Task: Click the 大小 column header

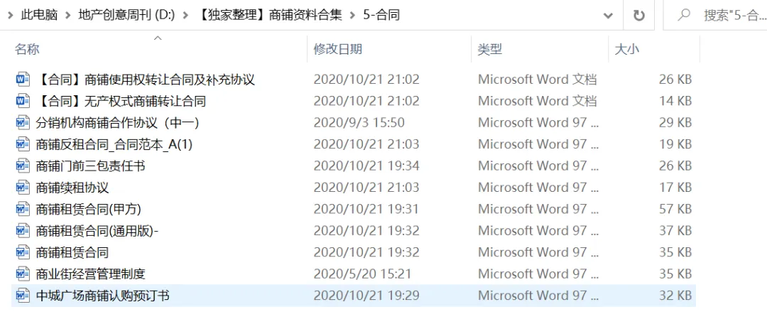Action: [x=626, y=49]
